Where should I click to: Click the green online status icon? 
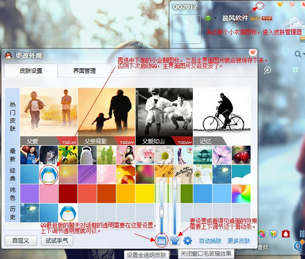[x=208, y=18]
